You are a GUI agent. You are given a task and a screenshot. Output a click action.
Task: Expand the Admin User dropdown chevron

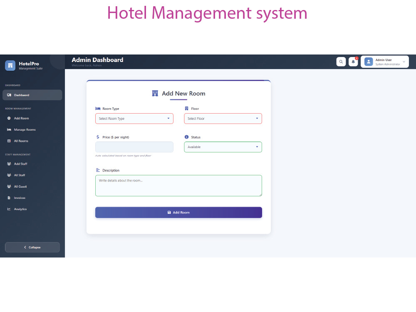[x=404, y=62]
